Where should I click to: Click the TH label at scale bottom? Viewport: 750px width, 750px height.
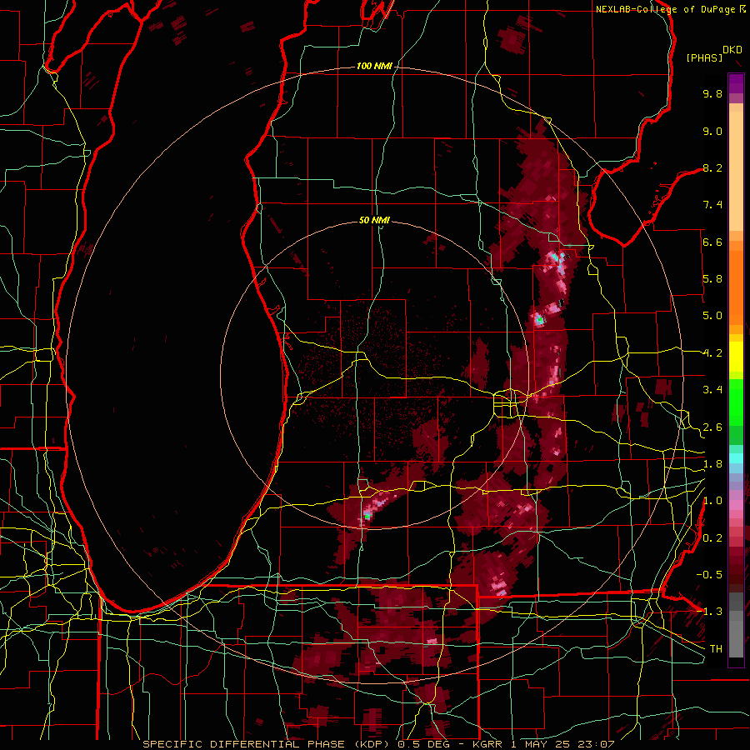(x=716, y=649)
